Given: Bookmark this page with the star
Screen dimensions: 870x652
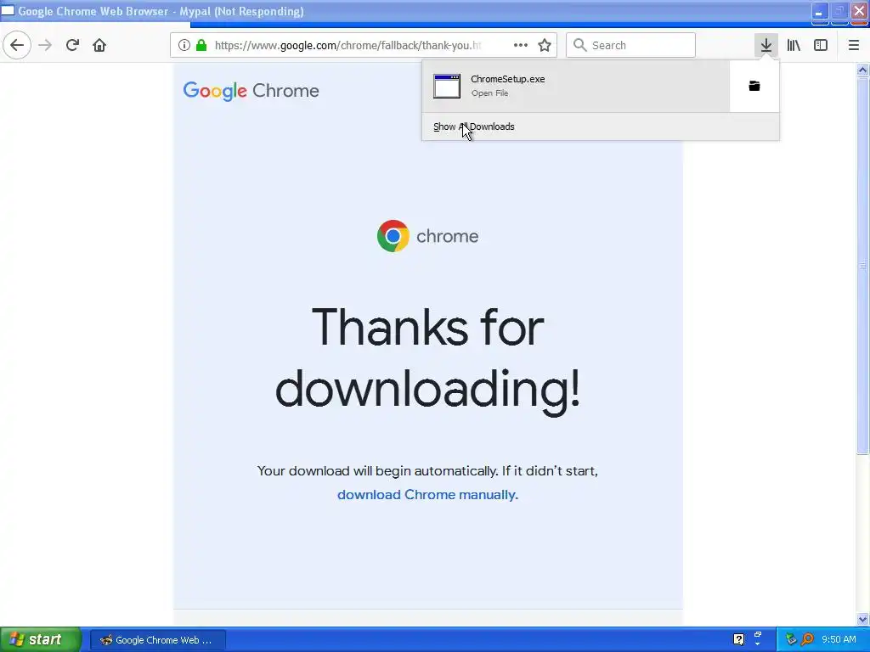Looking at the screenshot, I should coord(545,45).
